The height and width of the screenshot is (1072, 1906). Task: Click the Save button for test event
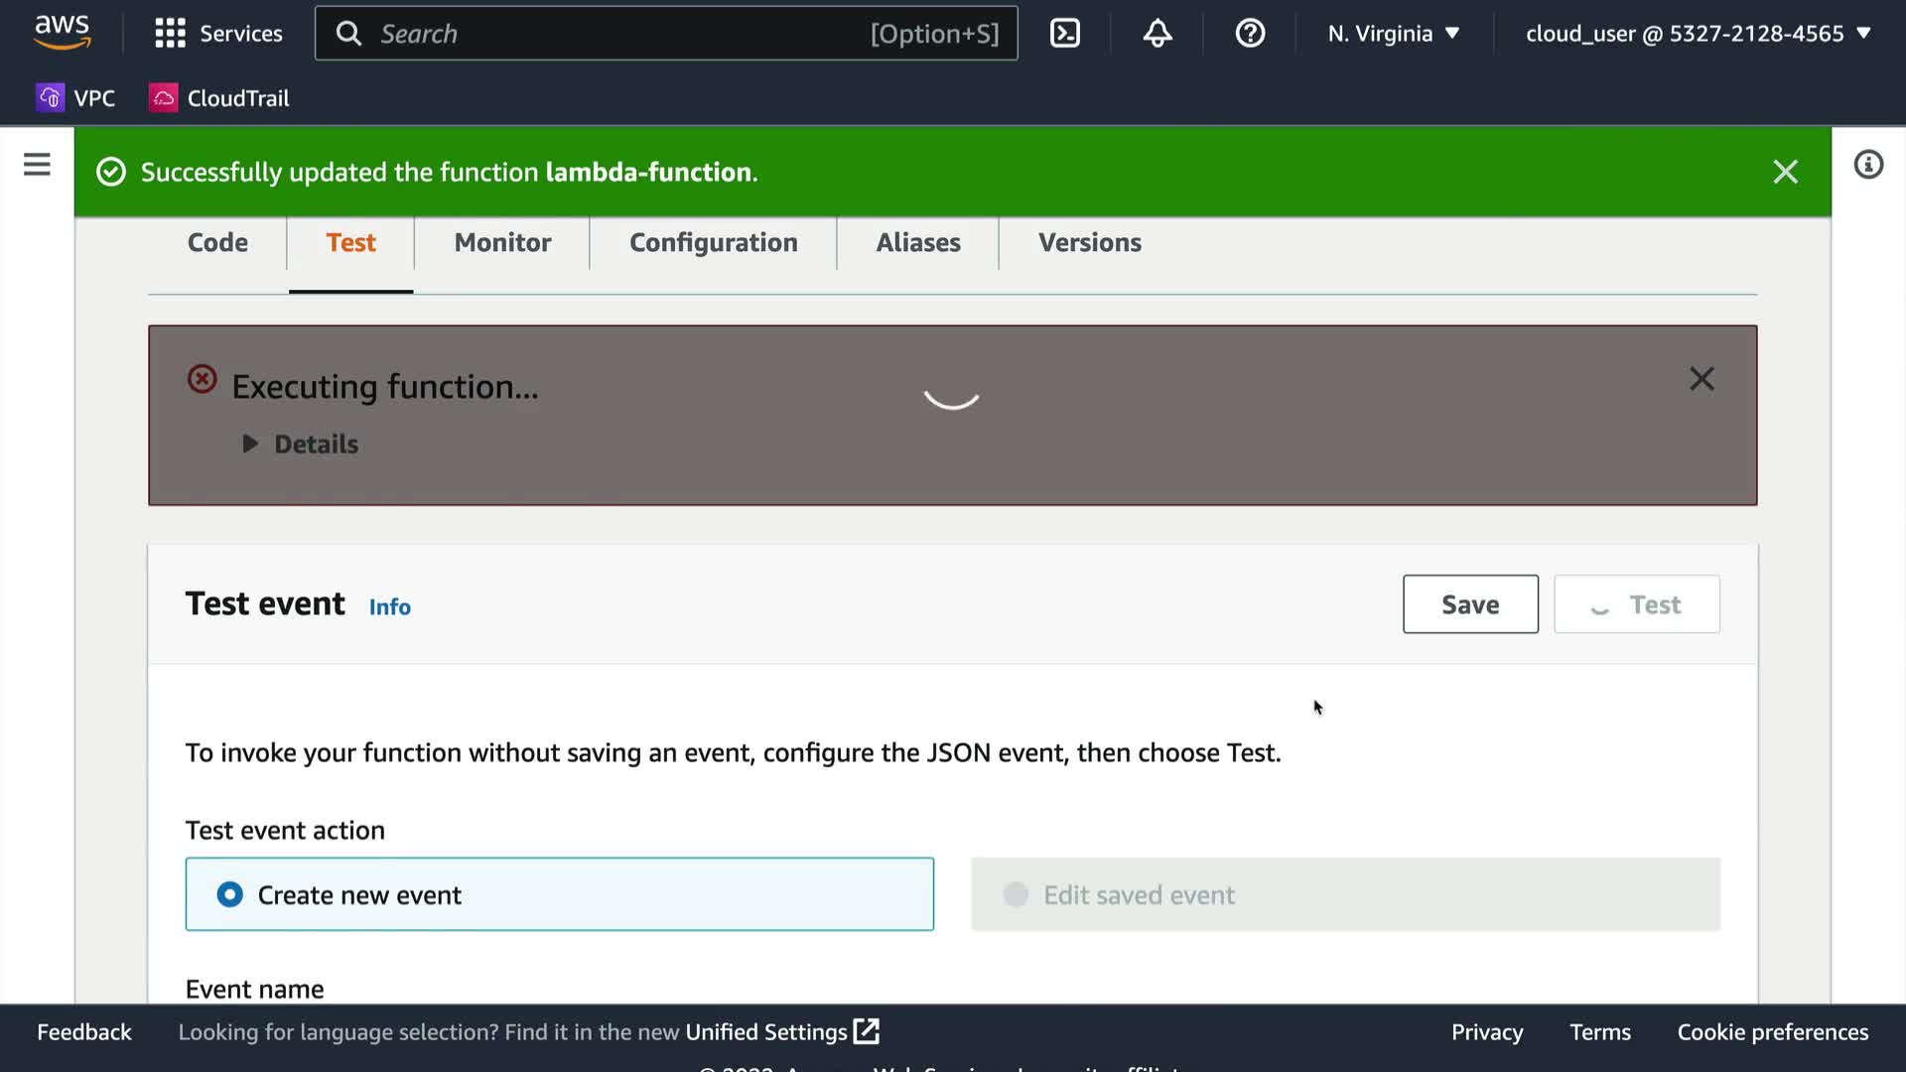click(x=1469, y=604)
